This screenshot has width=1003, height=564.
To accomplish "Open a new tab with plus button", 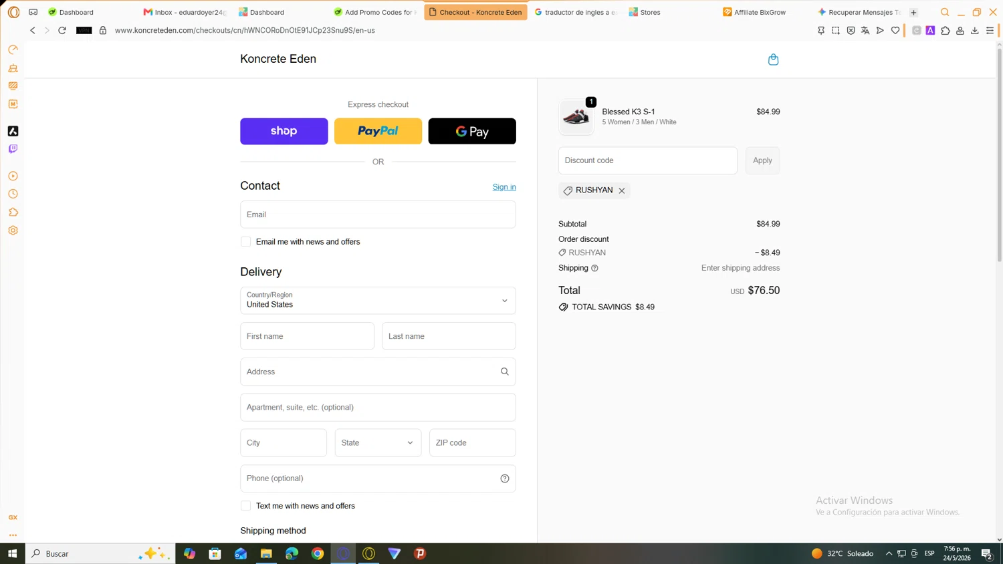I will [913, 12].
